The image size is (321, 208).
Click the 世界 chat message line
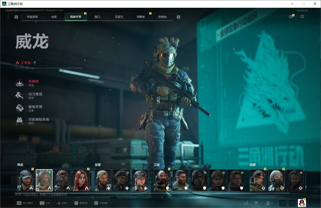[41, 195]
